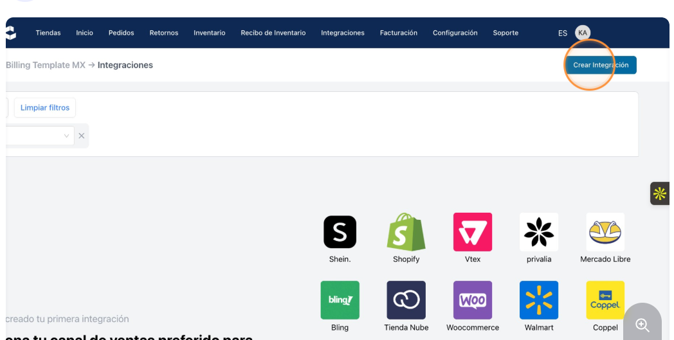Viewport: 674px width, 340px height.
Task: Choose the Coppel integration icon
Action: tap(605, 300)
